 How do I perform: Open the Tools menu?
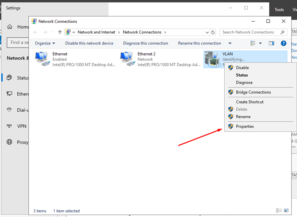(279, 9)
